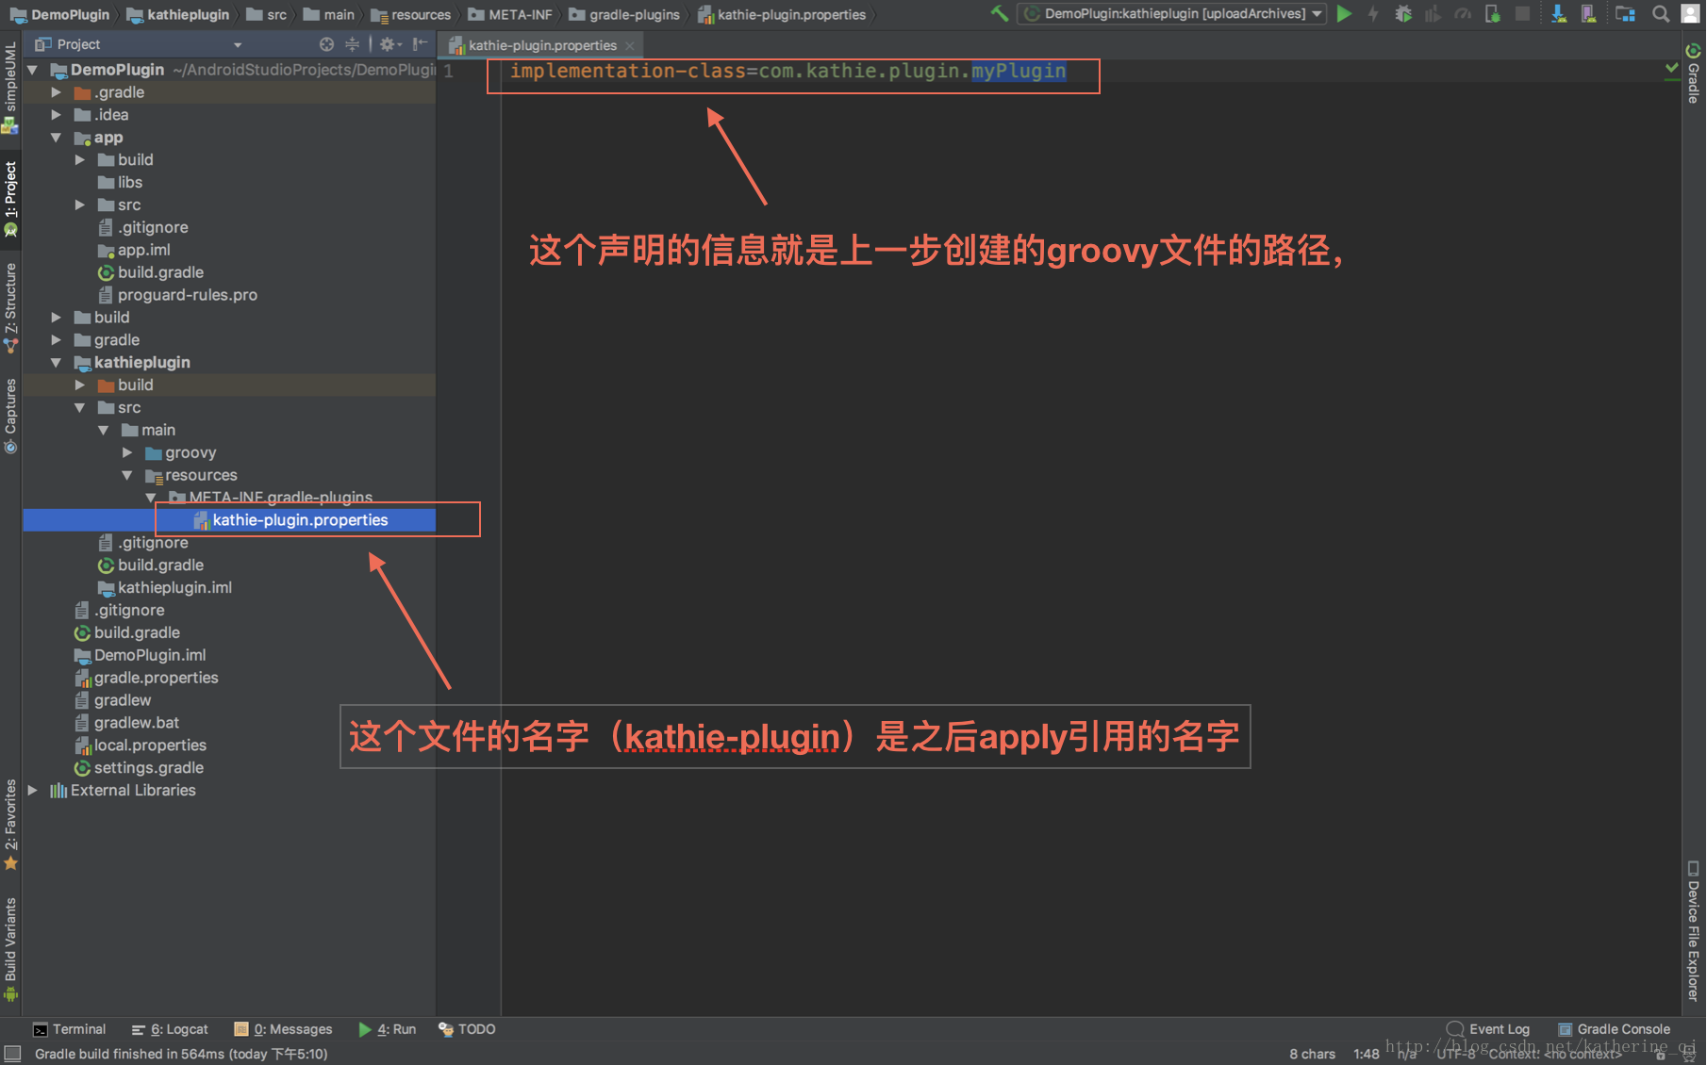The height and width of the screenshot is (1065, 1707).
Task: Click the 1:48 cursor position in the status bar
Action: 1366,1054
